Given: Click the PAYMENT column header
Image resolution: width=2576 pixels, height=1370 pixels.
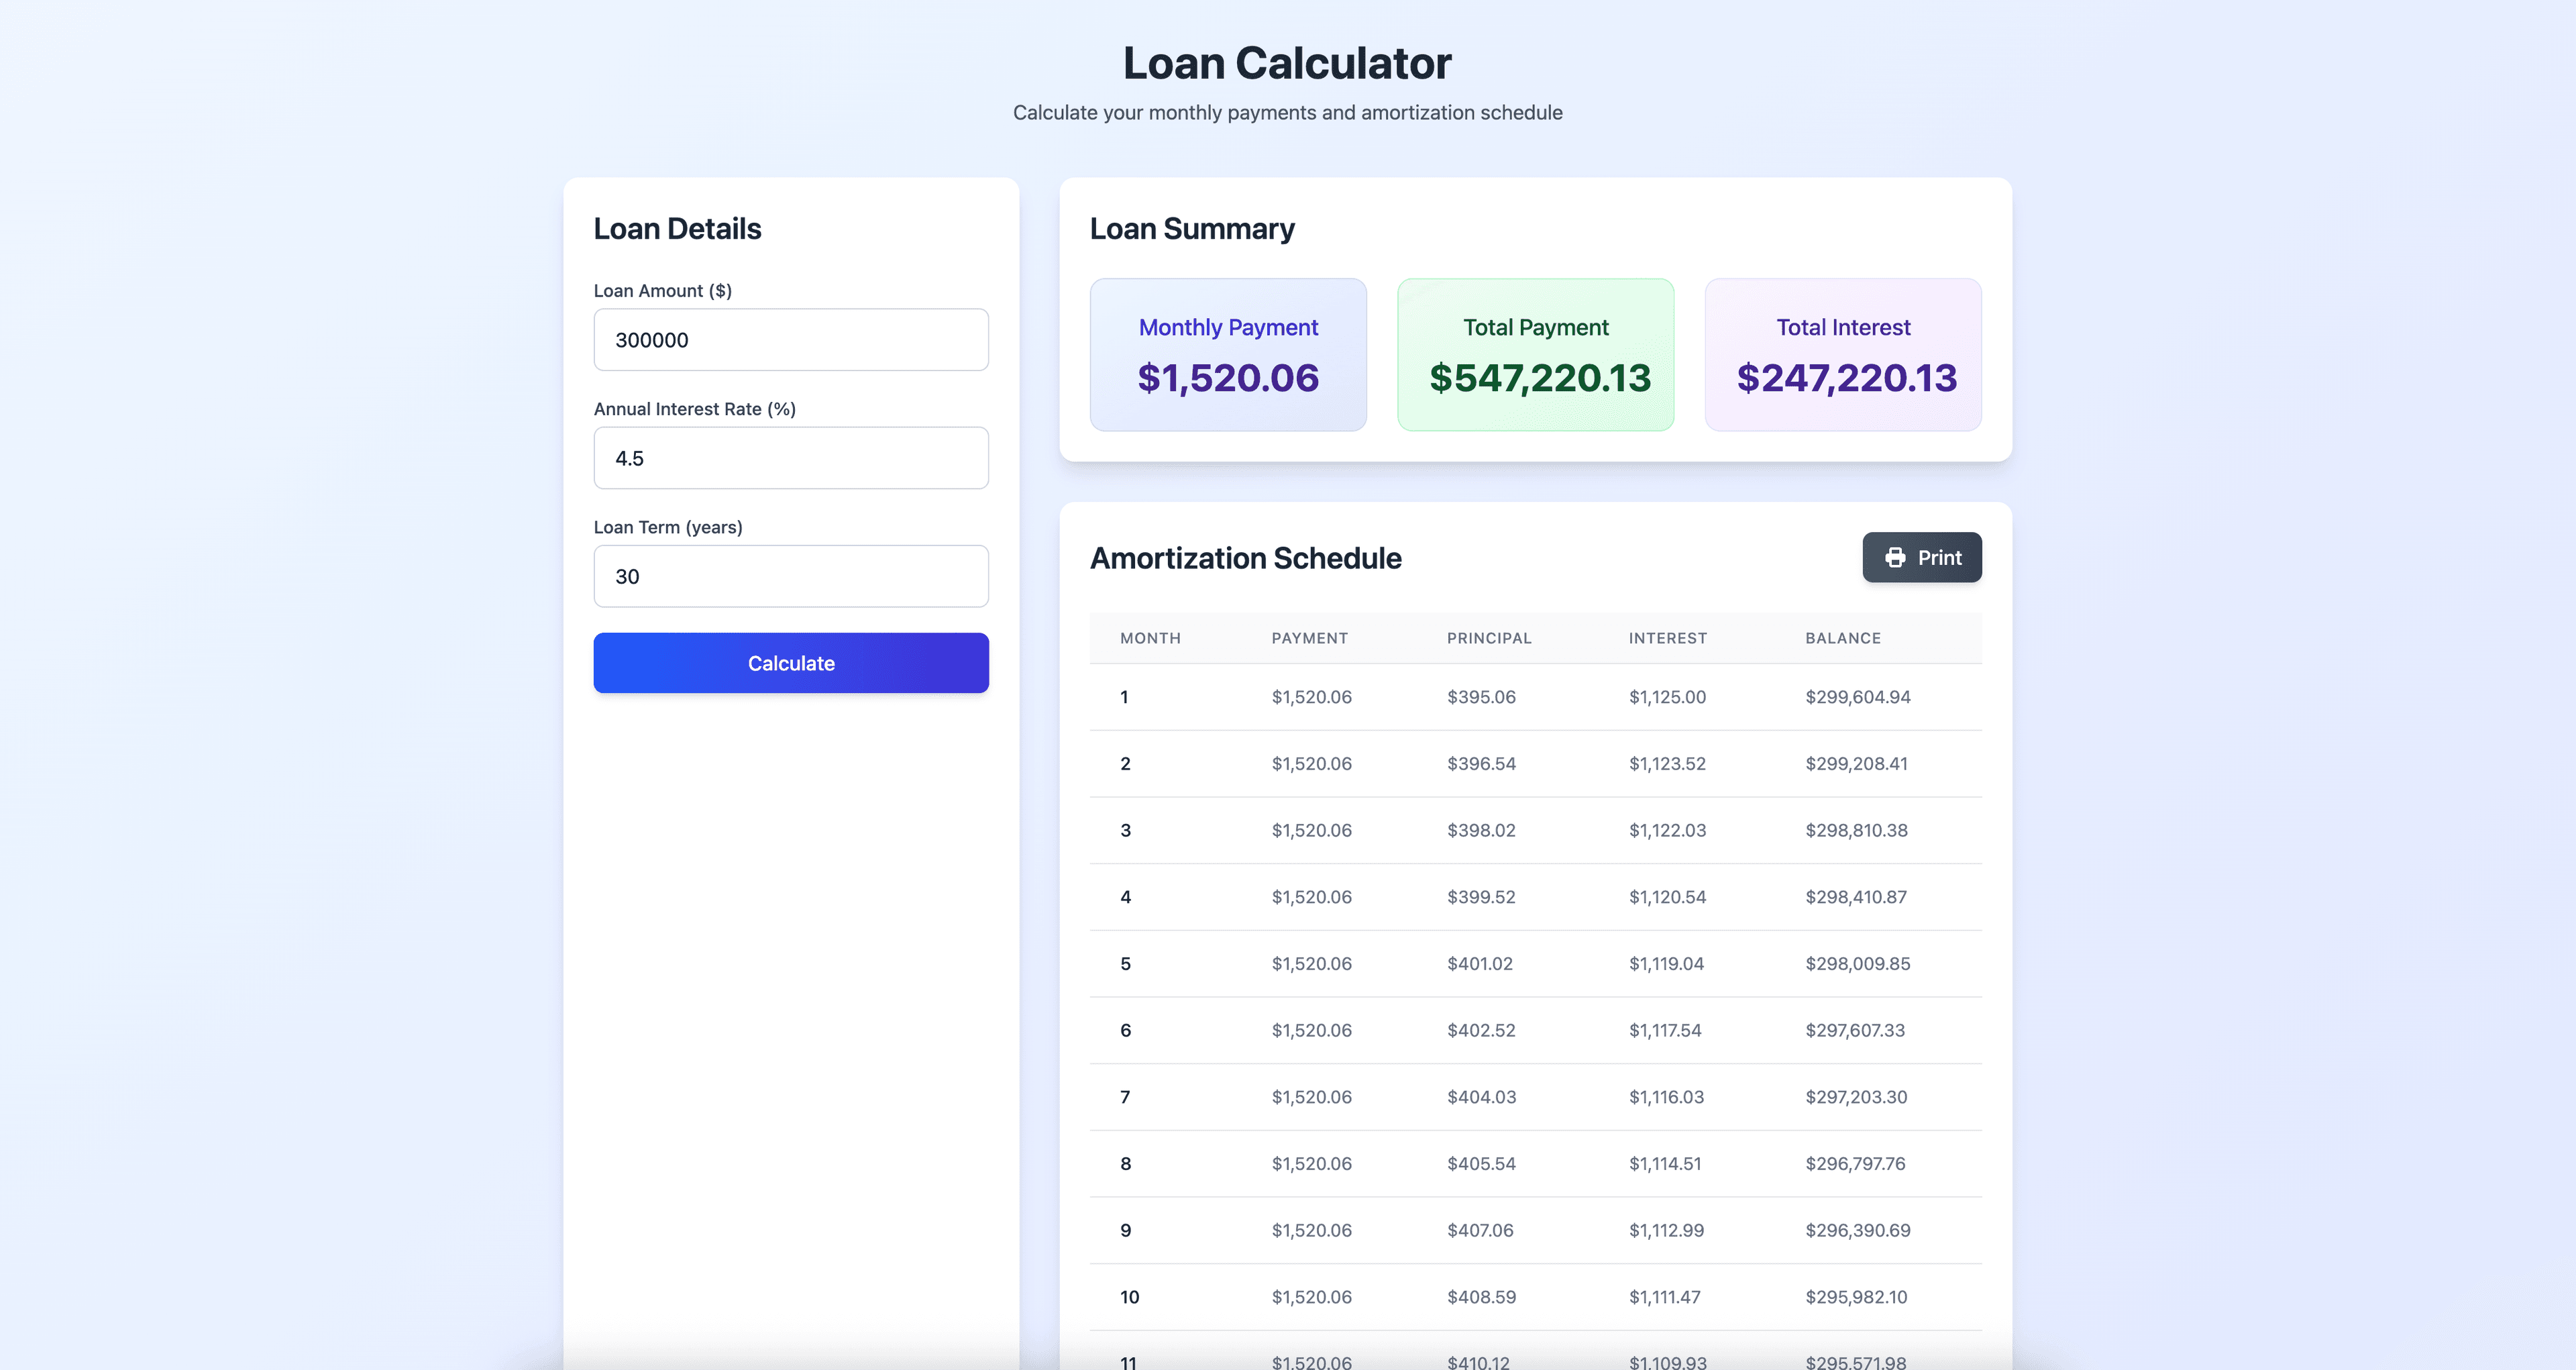Looking at the screenshot, I should 1309,638.
